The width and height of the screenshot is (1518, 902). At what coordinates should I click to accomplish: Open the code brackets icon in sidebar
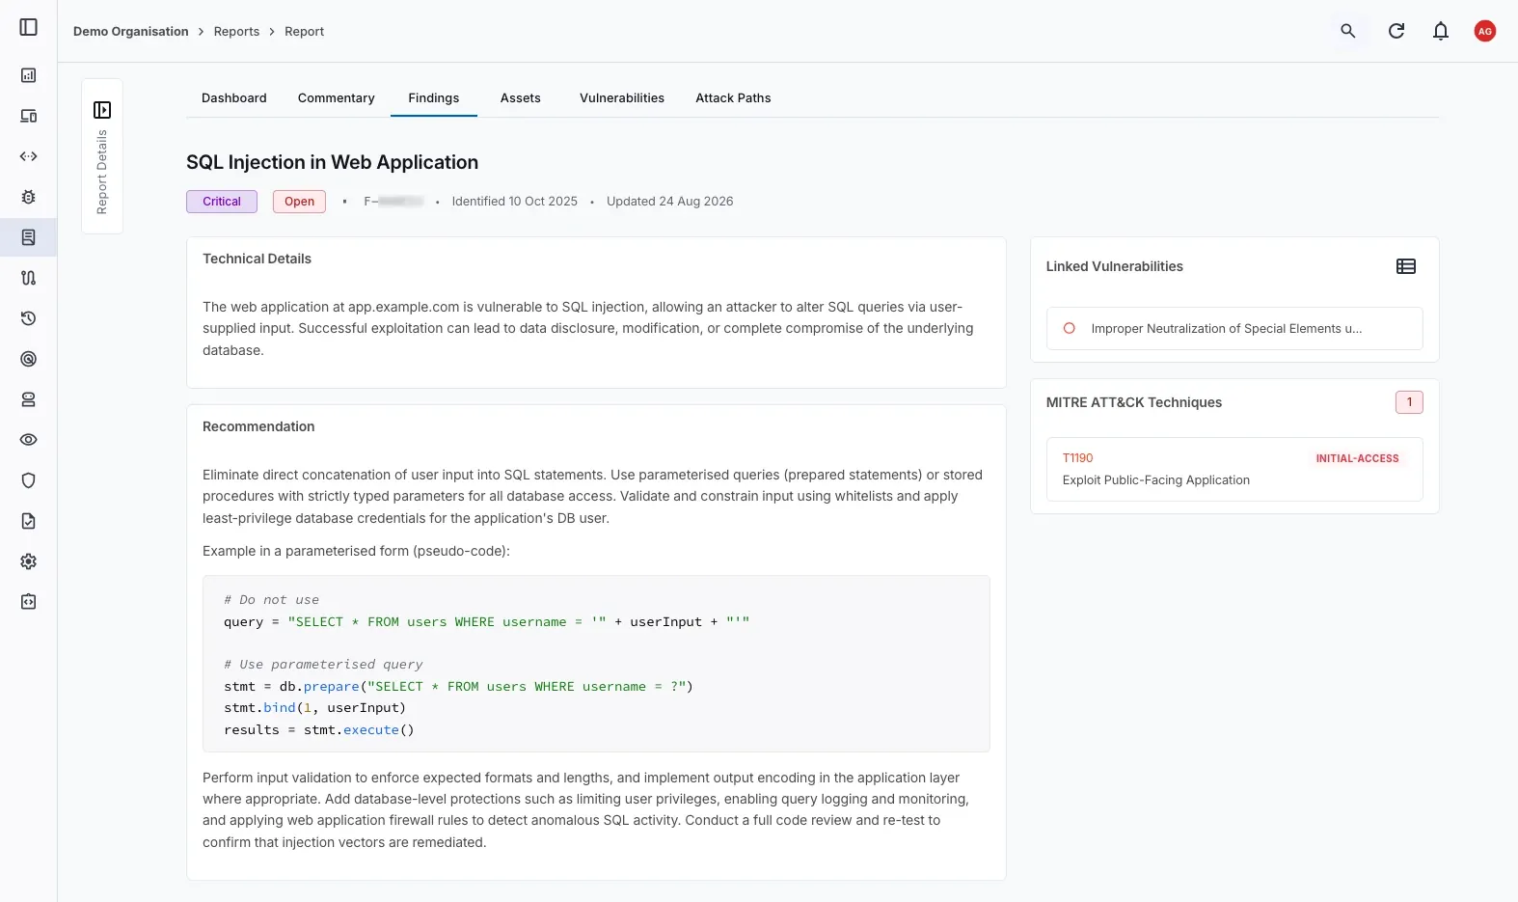[x=29, y=156]
